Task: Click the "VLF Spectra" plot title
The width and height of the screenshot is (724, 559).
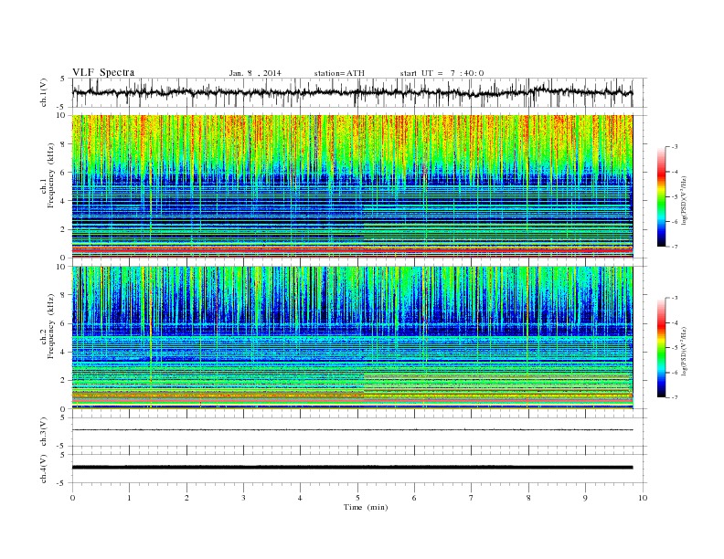Action: 103,72
